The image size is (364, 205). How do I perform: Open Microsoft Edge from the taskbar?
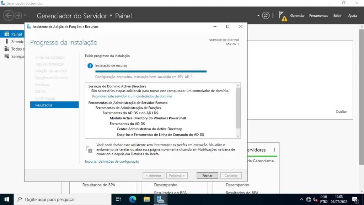point(133,199)
